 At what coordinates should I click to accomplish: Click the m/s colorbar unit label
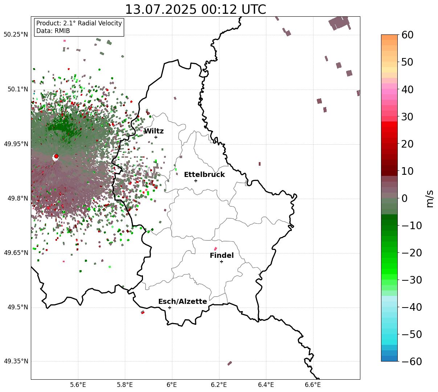(x=430, y=198)
